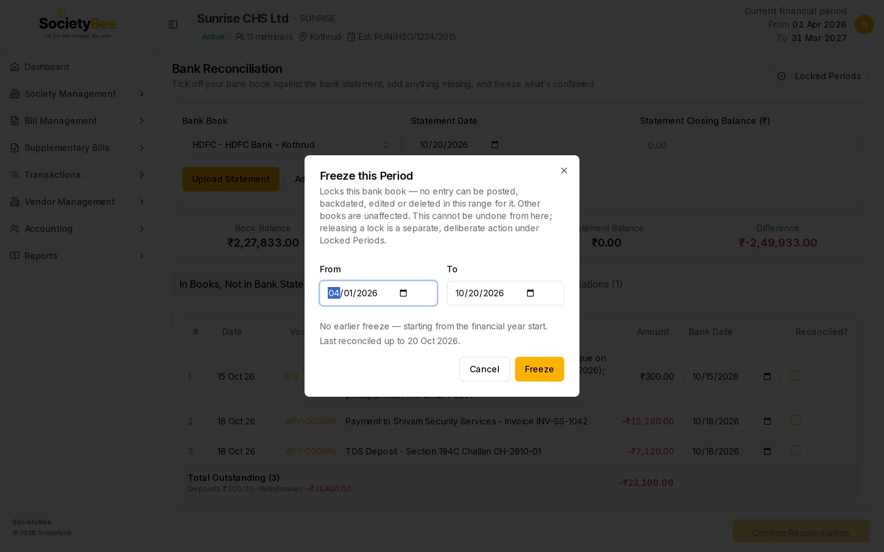Screen dimensions: 884x552
Task: Click the From date input field
Action: pos(378,293)
